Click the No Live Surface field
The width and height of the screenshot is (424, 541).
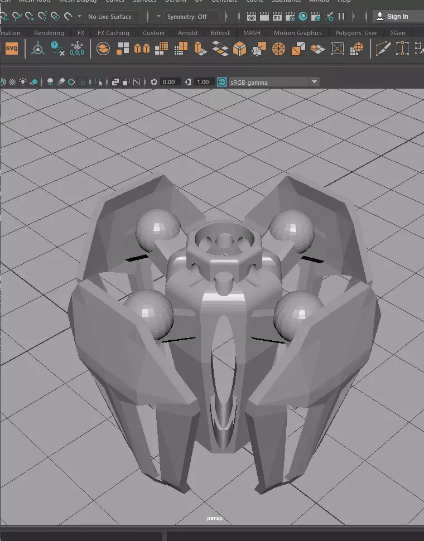(113, 17)
